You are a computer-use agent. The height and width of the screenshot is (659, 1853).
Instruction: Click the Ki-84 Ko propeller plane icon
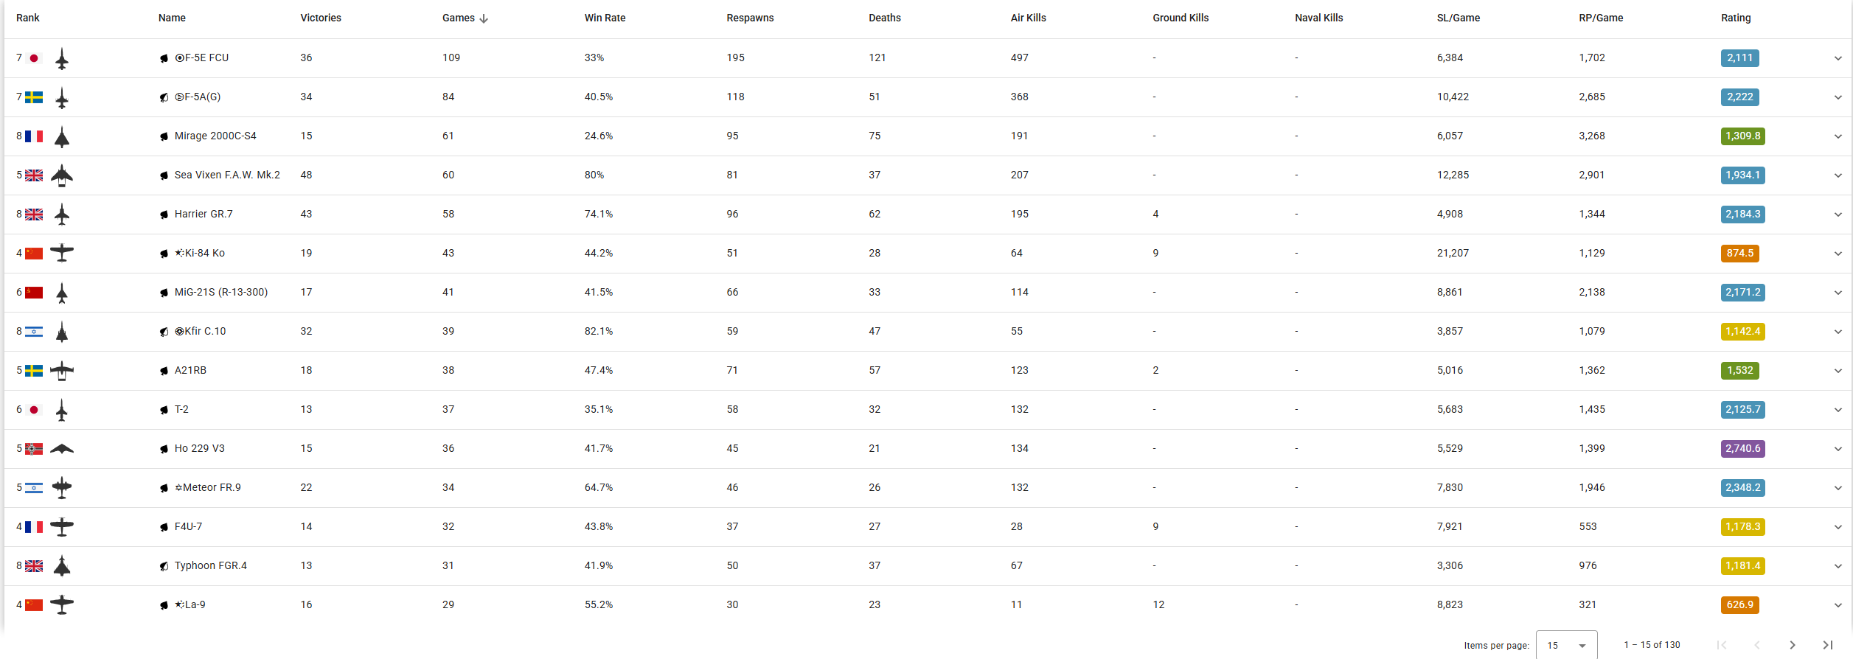pyautogui.click(x=62, y=254)
